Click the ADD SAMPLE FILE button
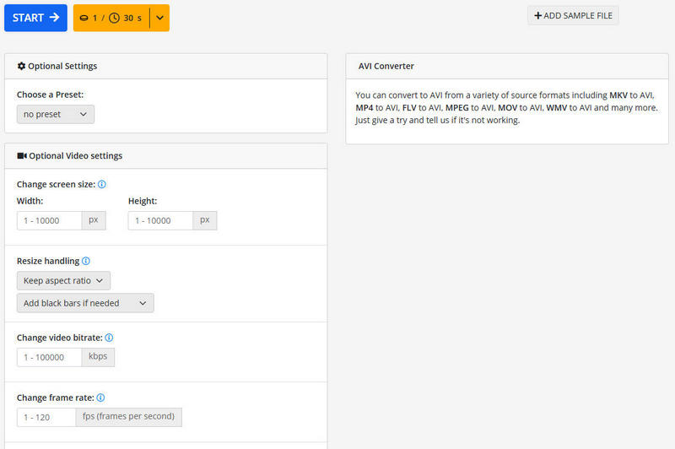The height and width of the screenshot is (449, 675). 573,15
